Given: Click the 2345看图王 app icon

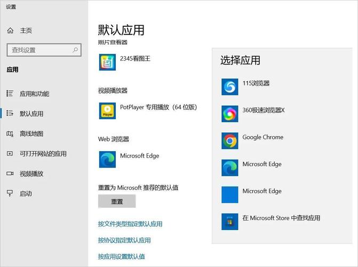Looking at the screenshot, I should [107, 62].
